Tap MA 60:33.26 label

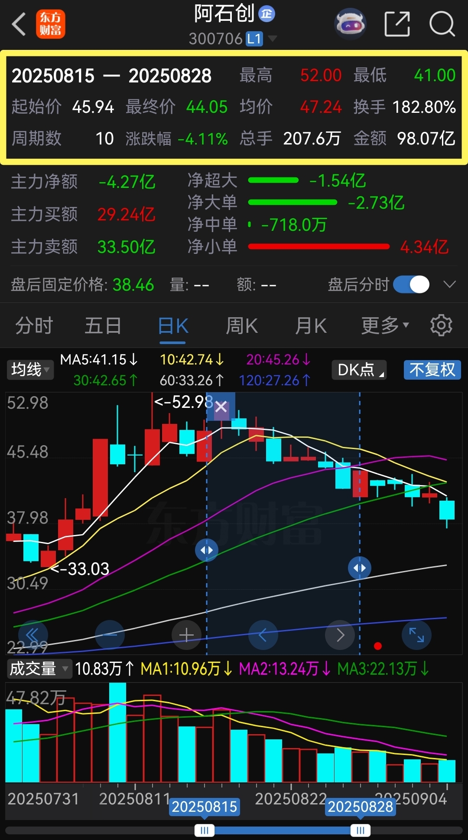pyautogui.click(x=192, y=381)
